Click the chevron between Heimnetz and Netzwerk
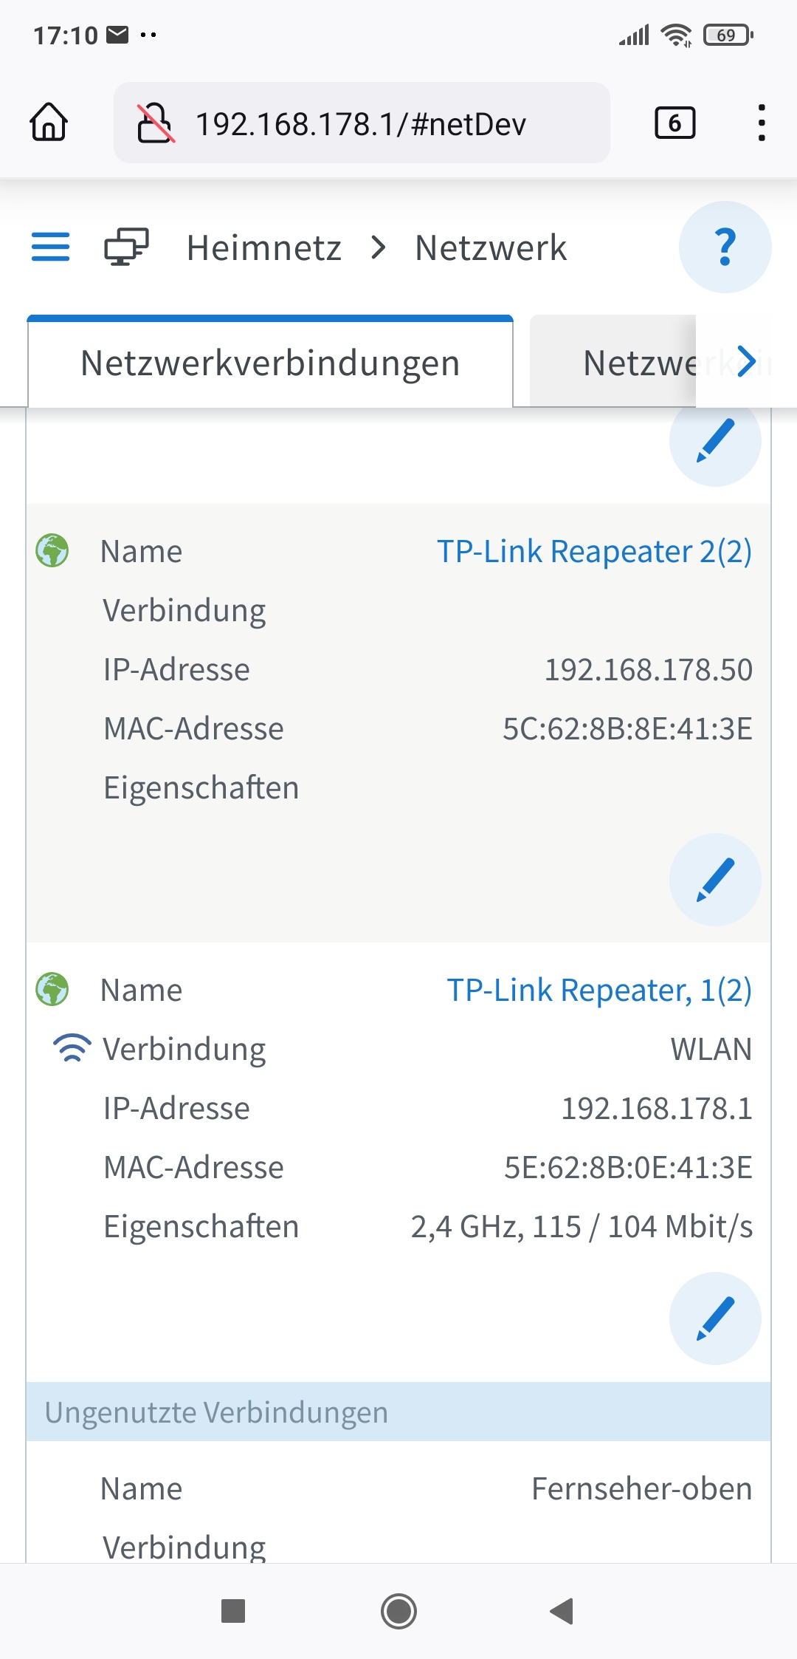The image size is (797, 1659). [x=379, y=247]
